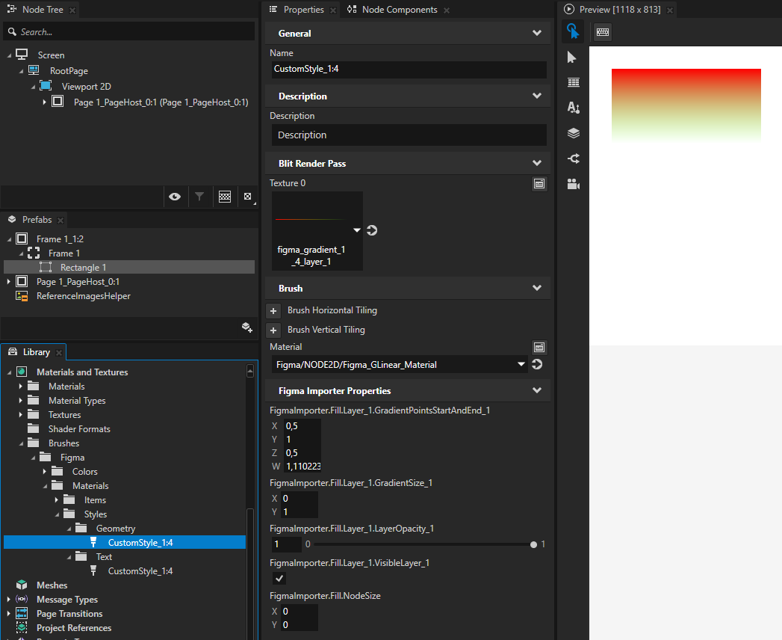Screen dimensions: 782x640
Task: Open the Texture 0 asset picker icon
Action: pos(539,183)
